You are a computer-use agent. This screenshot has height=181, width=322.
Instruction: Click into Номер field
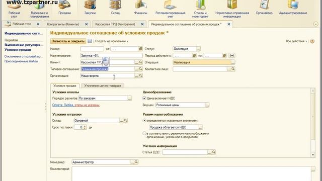click(92, 49)
